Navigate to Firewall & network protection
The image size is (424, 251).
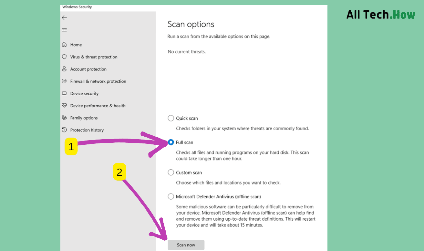[x=98, y=81]
